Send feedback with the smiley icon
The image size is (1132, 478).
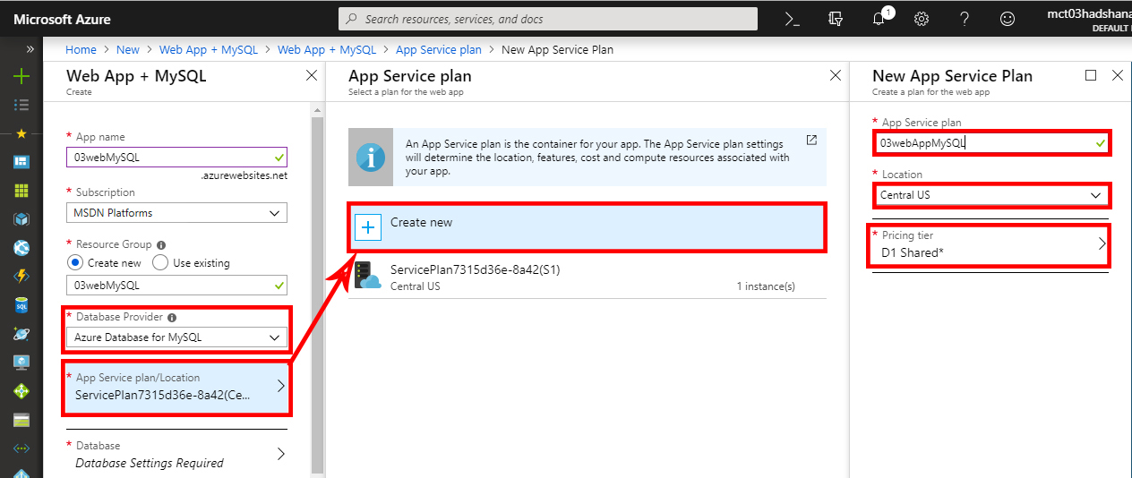(1008, 19)
